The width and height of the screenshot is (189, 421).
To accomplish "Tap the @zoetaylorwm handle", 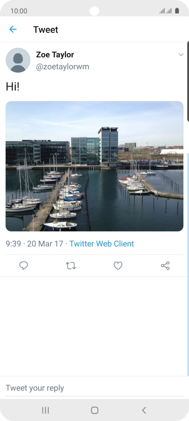I will (63, 66).
